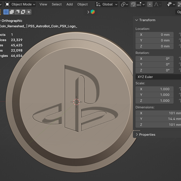The height and width of the screenshot is (181, 181).
Task: Toggle lock for Location Z
Action: [180, 46]
